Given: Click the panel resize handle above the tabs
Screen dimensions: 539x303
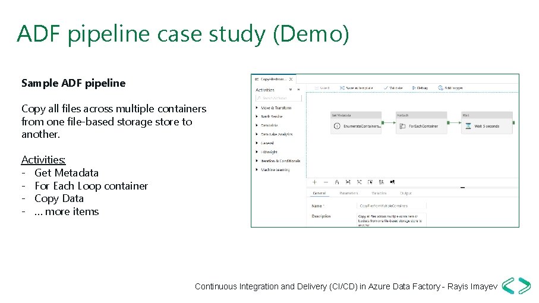Looking at the screenshot, I should pos(463,188).
